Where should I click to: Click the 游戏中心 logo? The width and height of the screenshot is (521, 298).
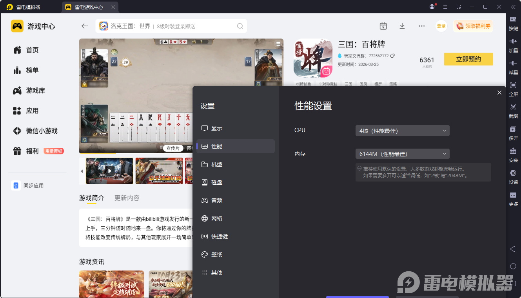pos(33,26)
